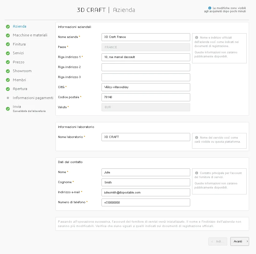Select the Membri step in sidebar
Image resolution: width=256 pixels, height=254 pixels.
click(x=19, y=80)
